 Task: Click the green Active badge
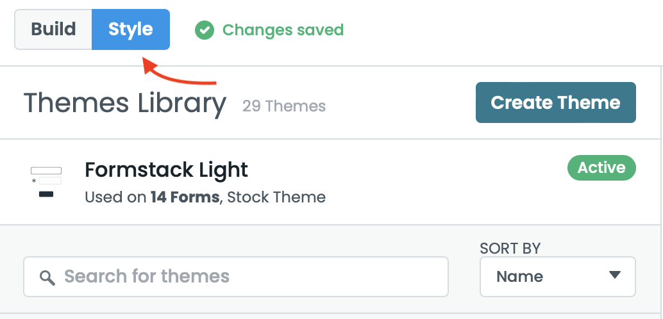[x=601, y=168]
